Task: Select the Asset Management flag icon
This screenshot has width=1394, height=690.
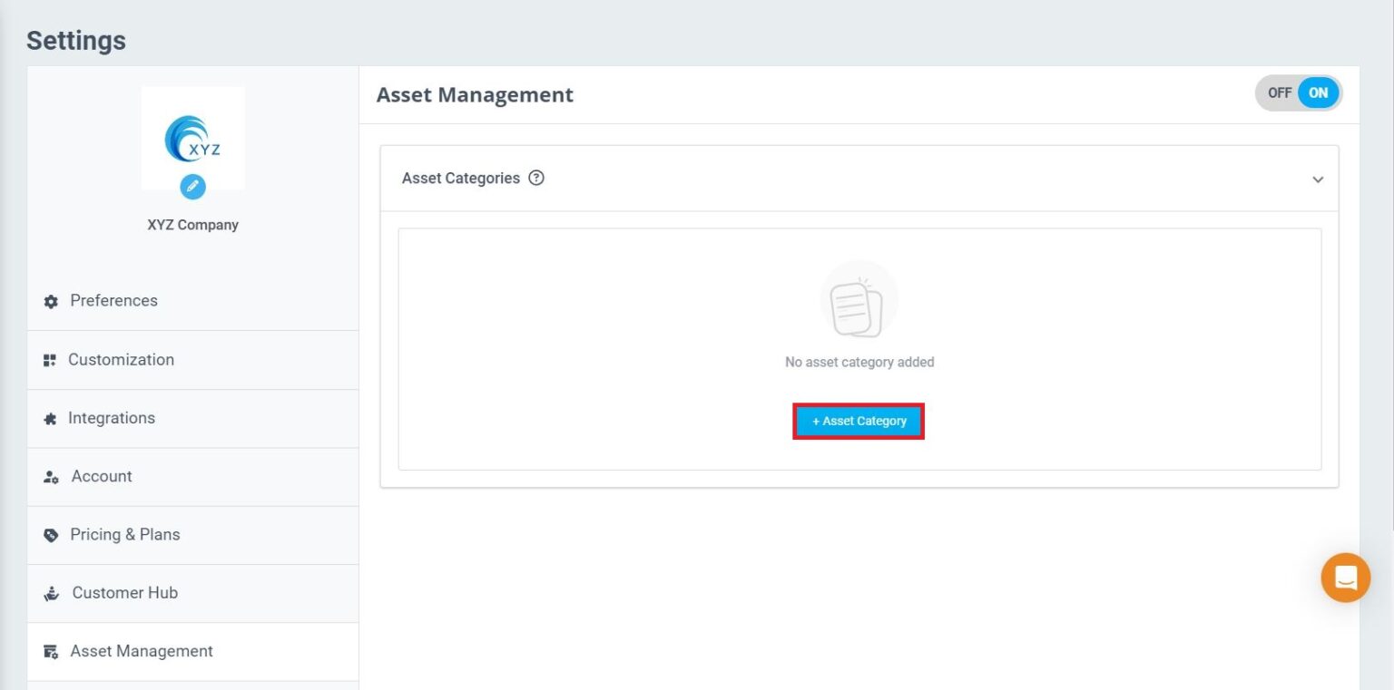Action: 50,651
